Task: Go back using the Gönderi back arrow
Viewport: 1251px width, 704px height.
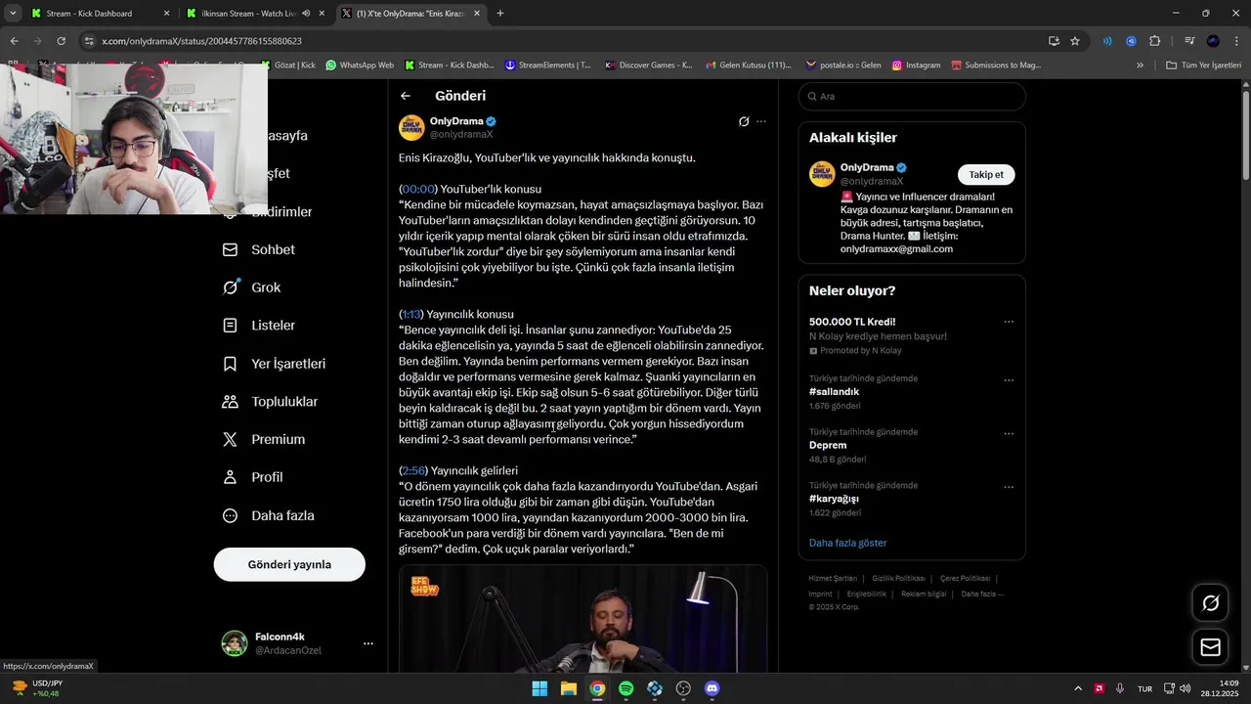Action: [406, 96]
